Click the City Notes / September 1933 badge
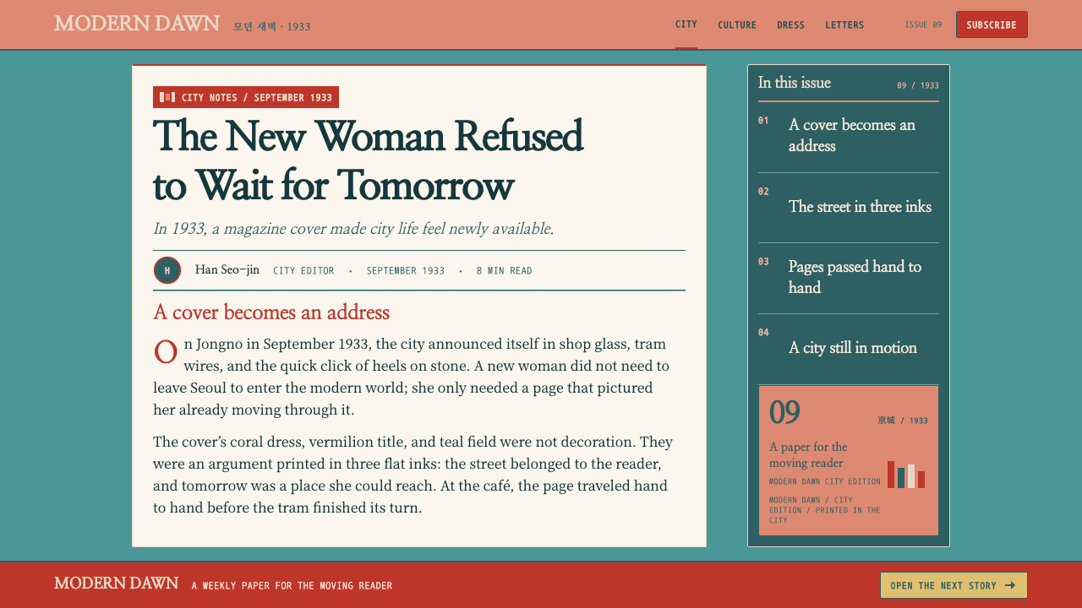1082x608 pixels. tap(246, 97)
